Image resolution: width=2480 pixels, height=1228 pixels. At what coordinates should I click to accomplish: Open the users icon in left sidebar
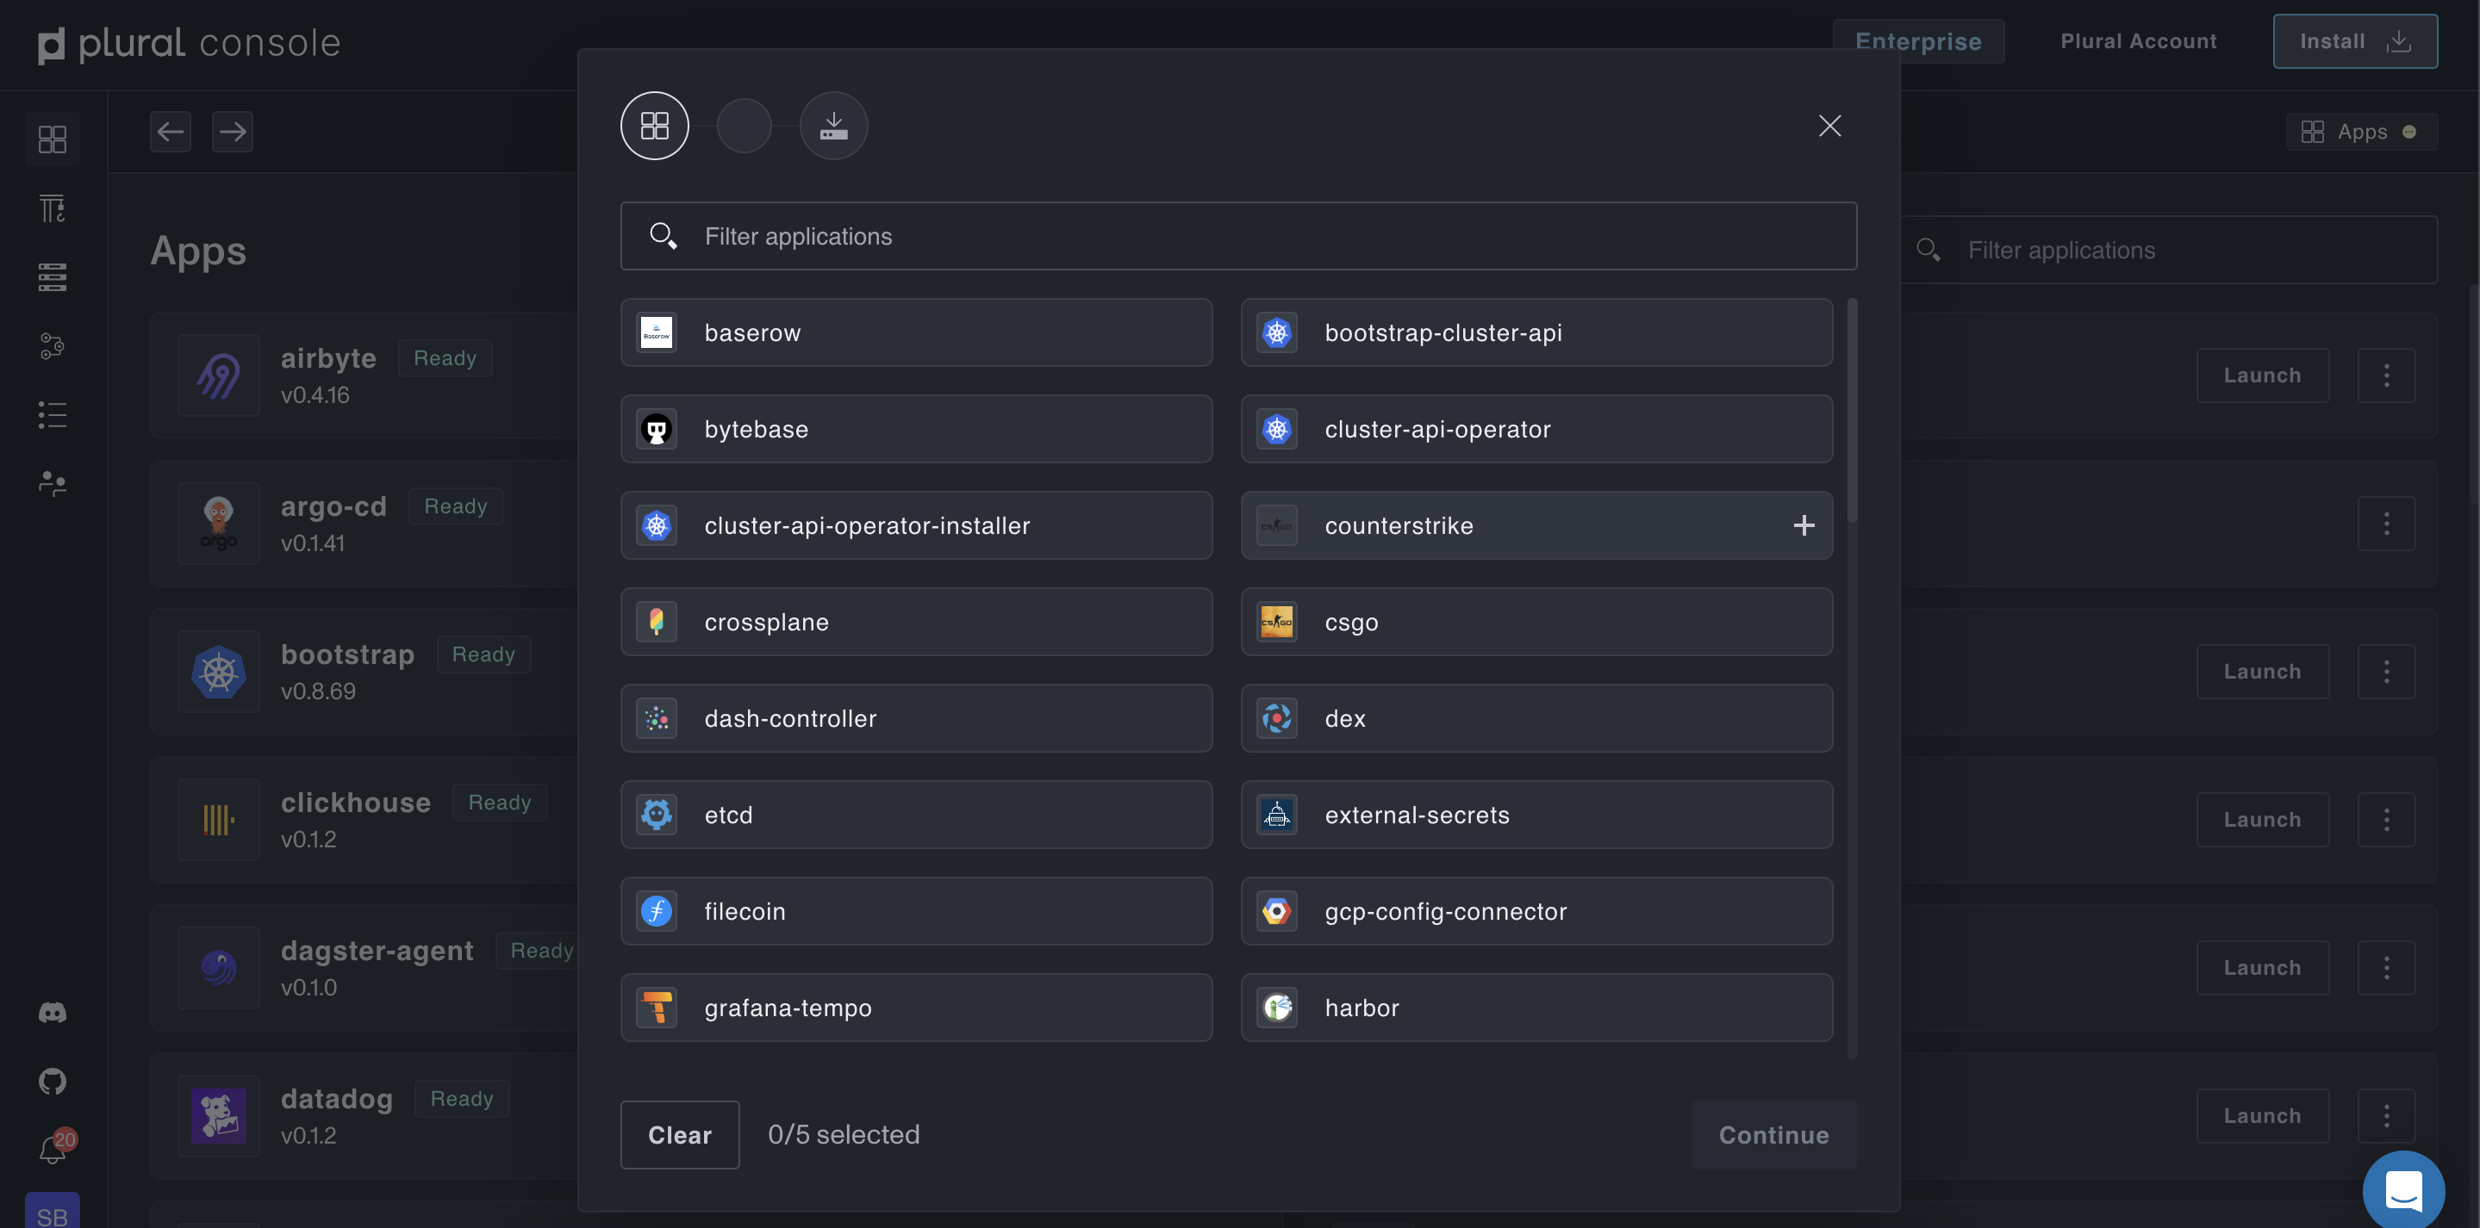point(52,483)
